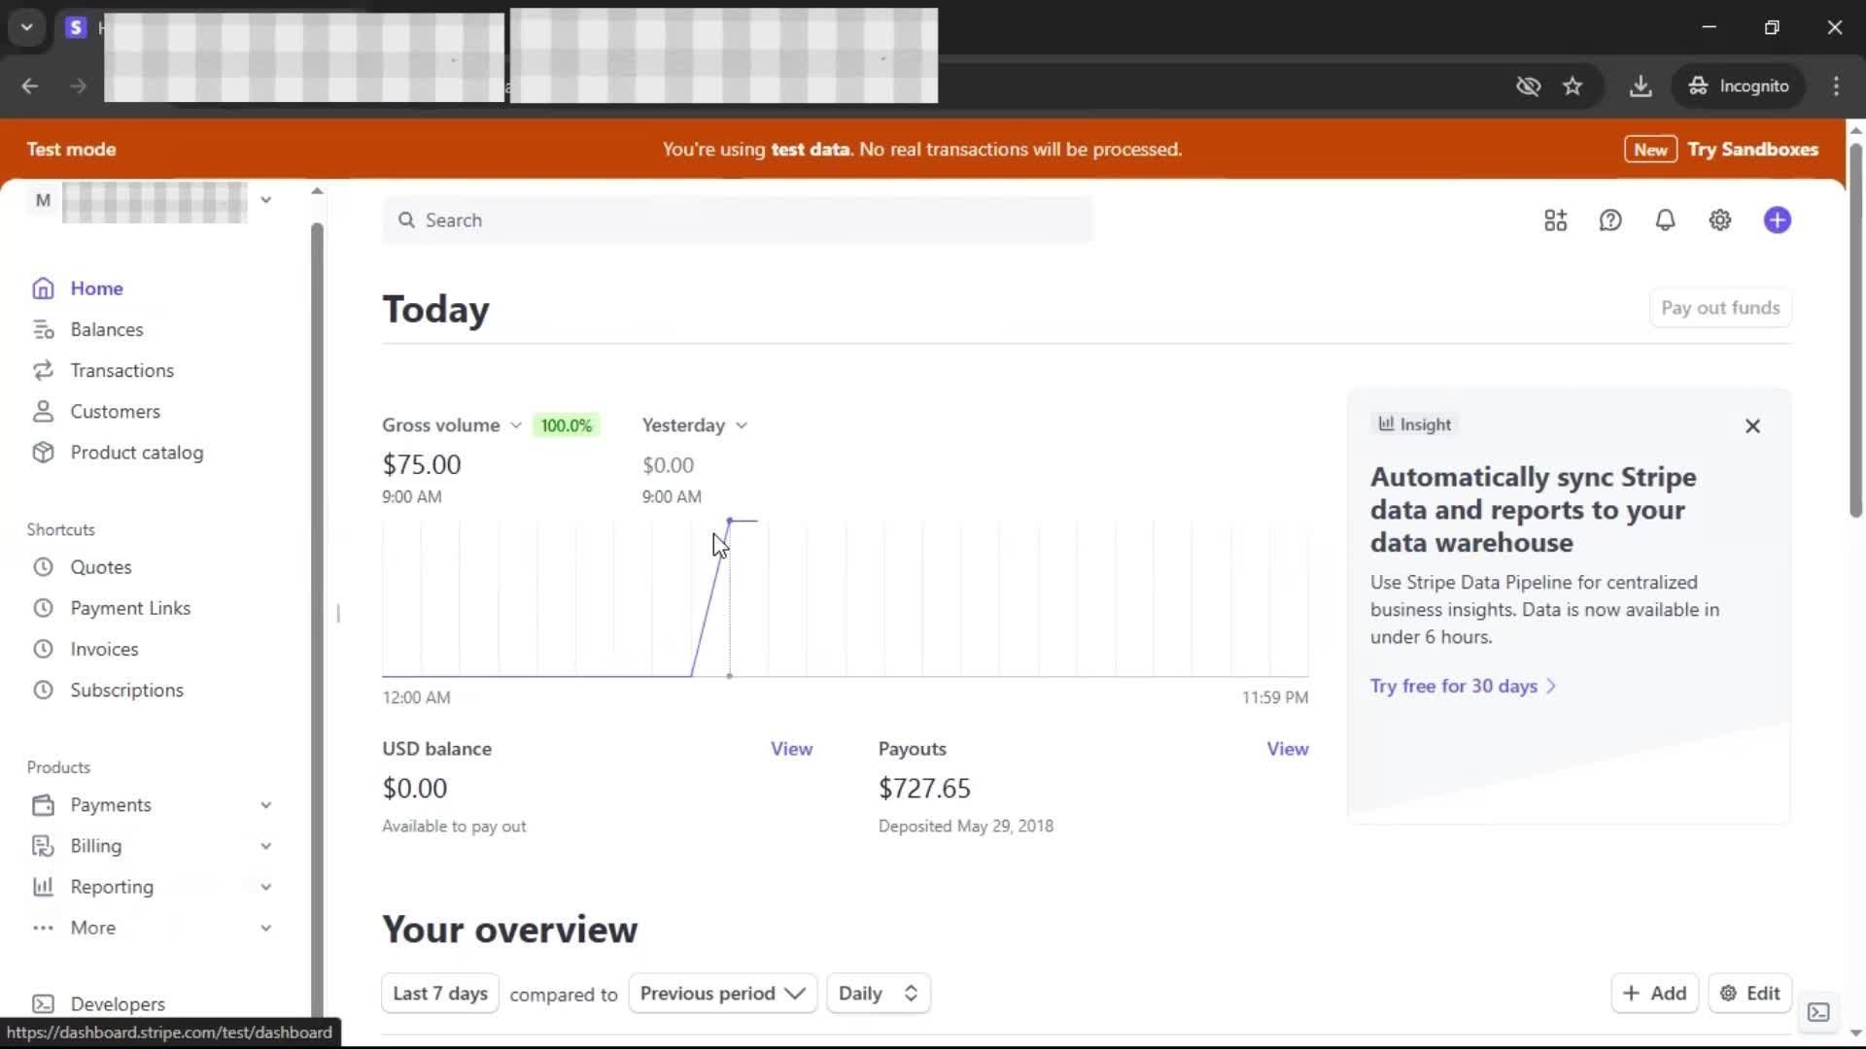Viewport: 1866px width, 1049px height.
Task: Open the apps grid icon
Action: coord(1555,220)
